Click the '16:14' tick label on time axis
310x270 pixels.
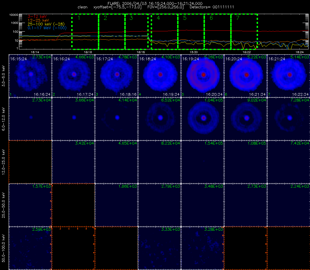point(35,52)
